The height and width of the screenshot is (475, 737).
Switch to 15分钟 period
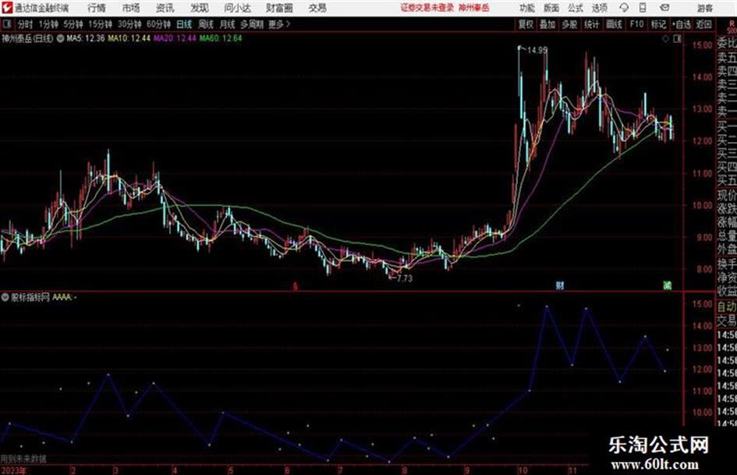(x=101, y=24)
